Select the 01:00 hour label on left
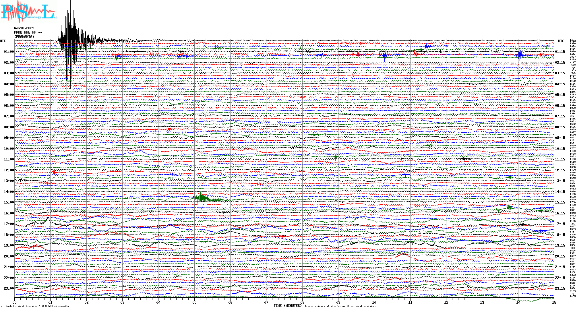The image size is (577, 310). click(x=9, y=52)
